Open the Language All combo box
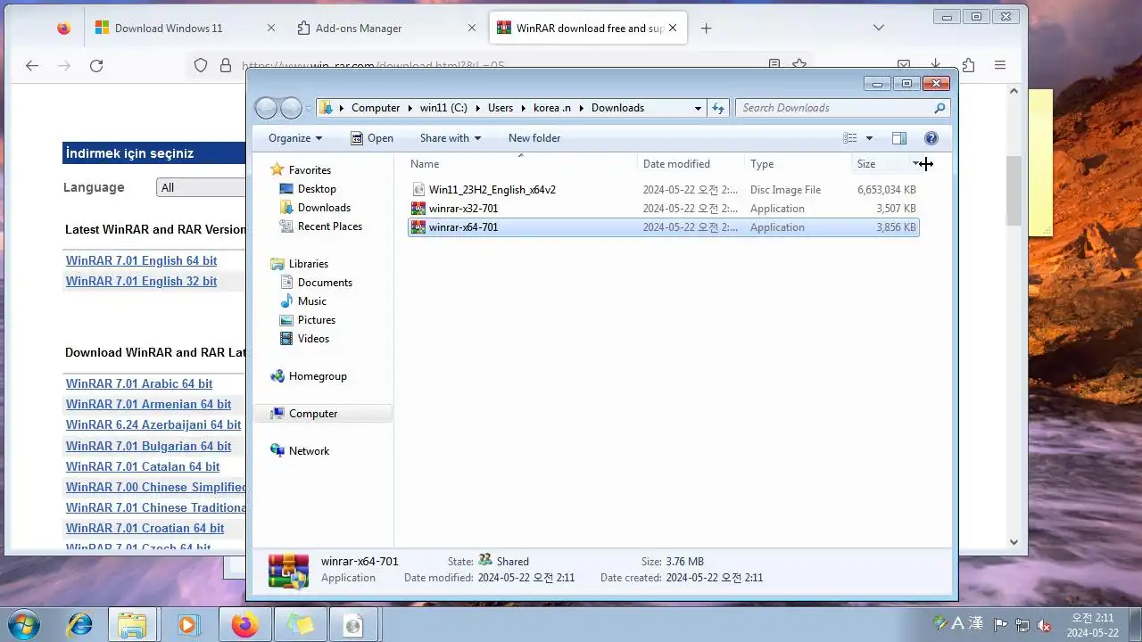1142x642 pixels. point(201,187)
